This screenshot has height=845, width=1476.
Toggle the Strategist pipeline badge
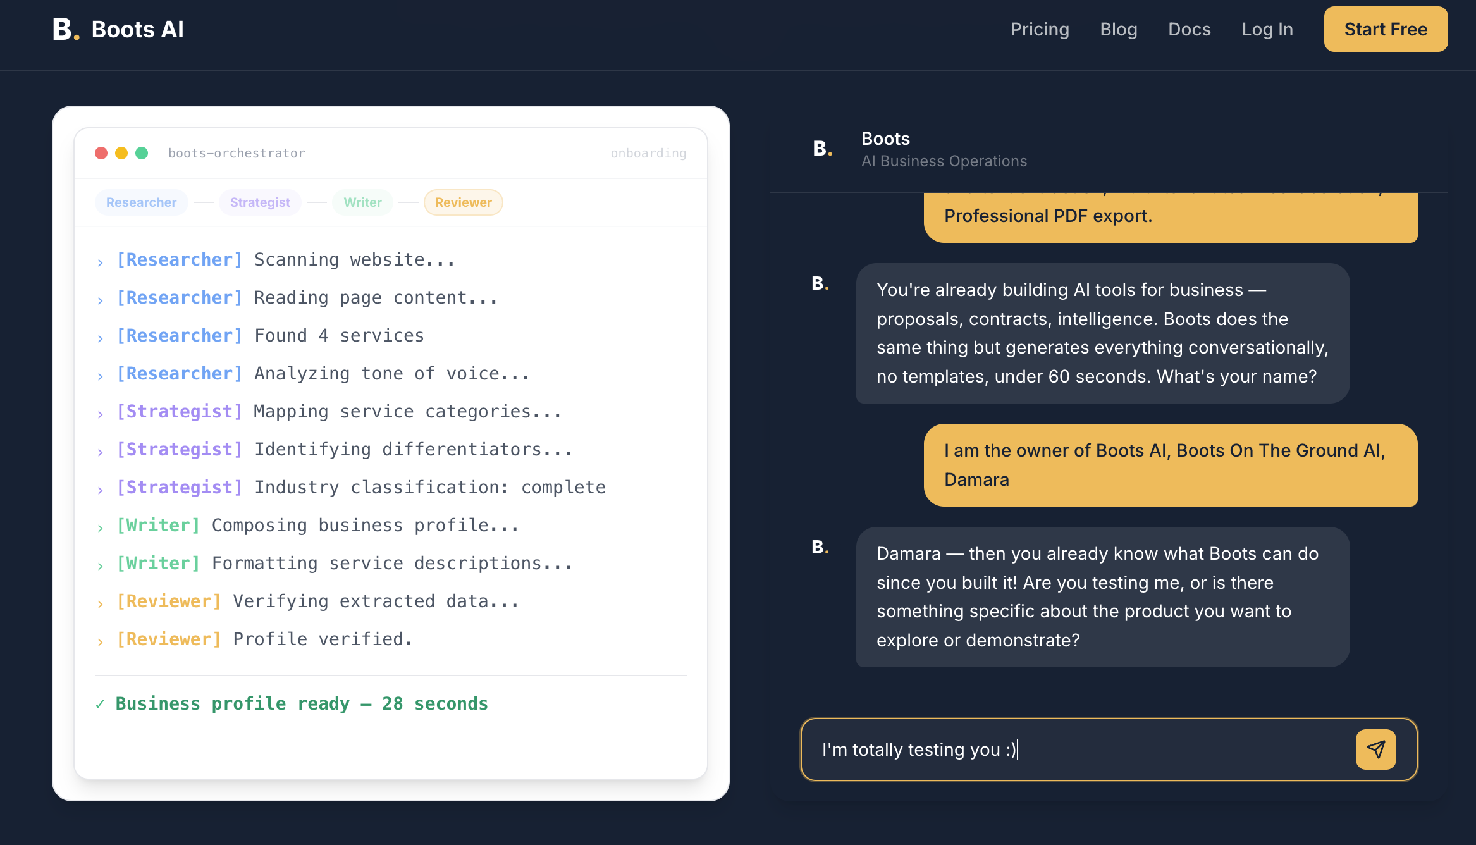(x=259, y=202)
